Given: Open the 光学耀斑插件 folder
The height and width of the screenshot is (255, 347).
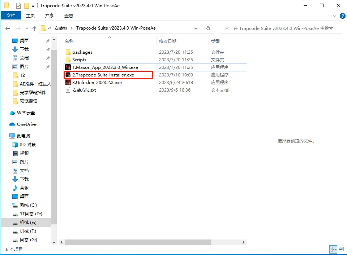Looking at the screenshot, I should coord(33,92).
